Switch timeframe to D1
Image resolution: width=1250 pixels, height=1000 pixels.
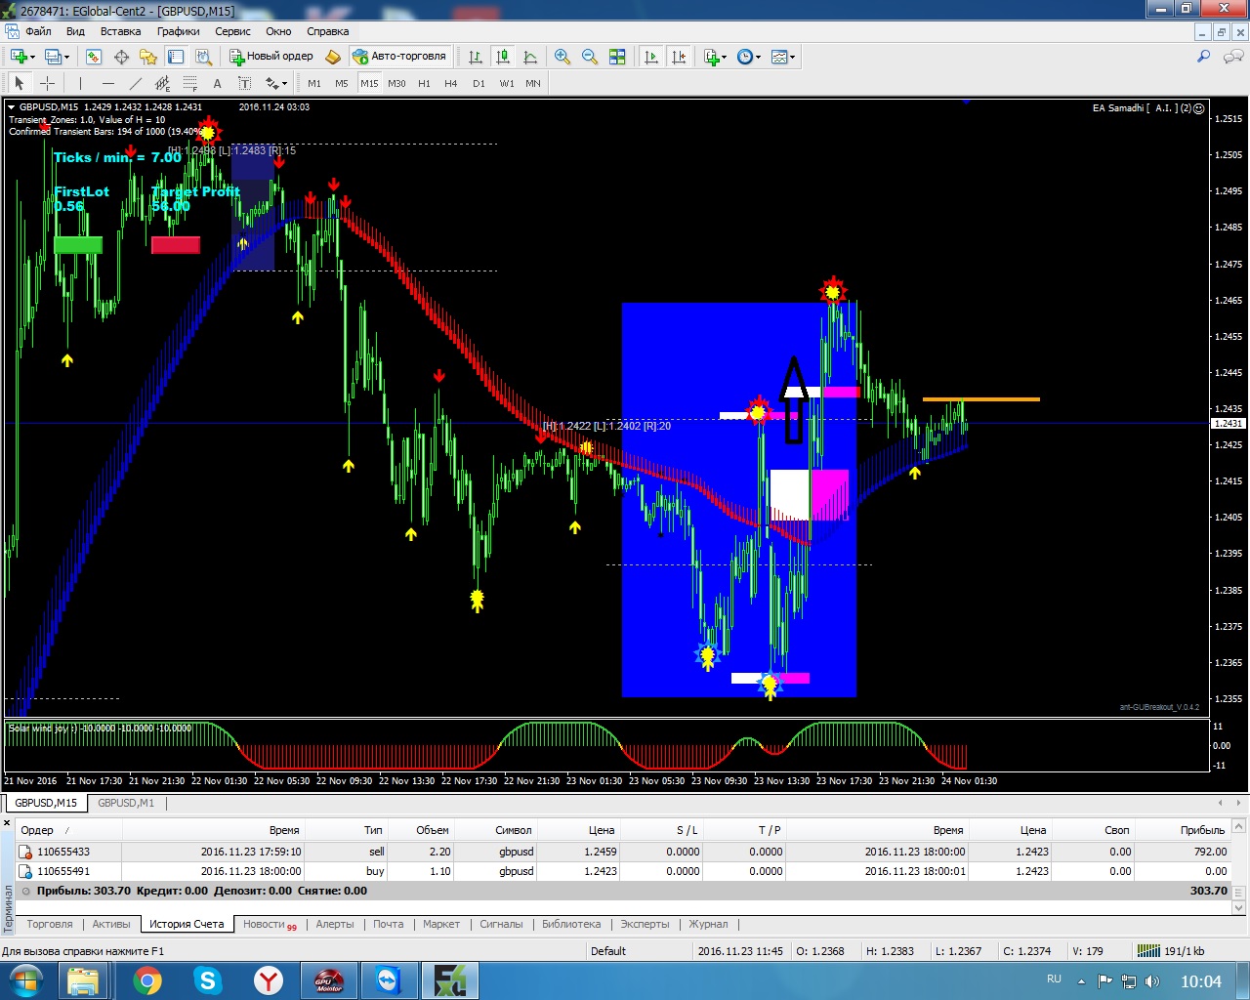[479, 83]
